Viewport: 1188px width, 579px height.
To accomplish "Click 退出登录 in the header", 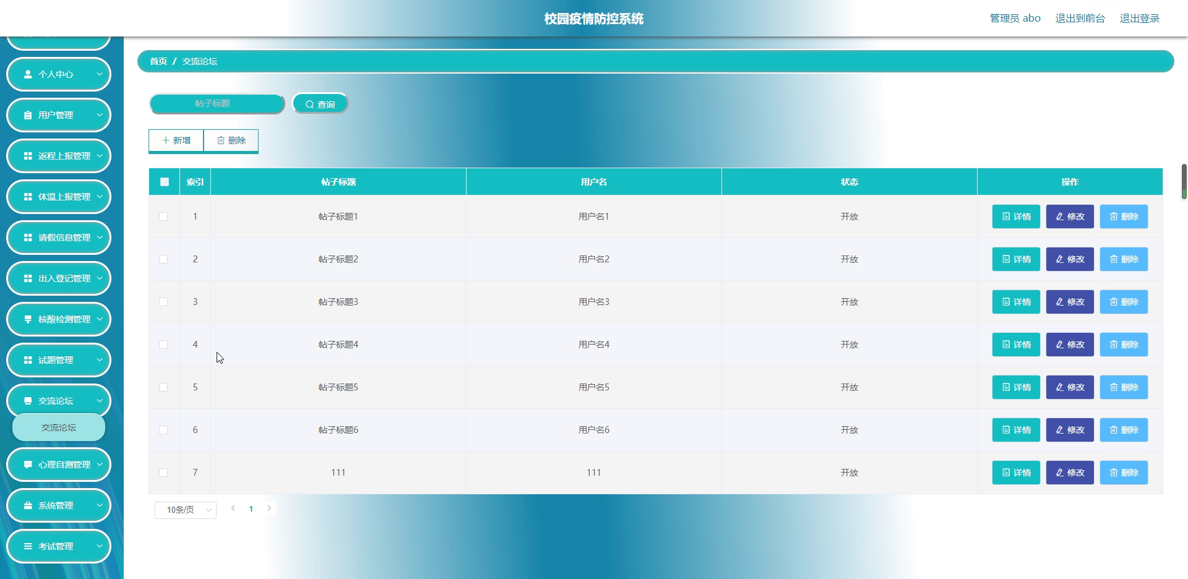I will [1139, 19].
